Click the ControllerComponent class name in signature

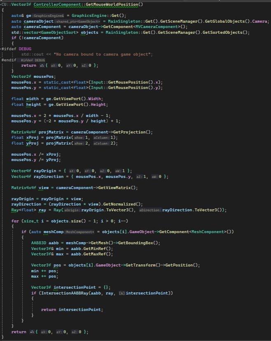click(57, 5)
